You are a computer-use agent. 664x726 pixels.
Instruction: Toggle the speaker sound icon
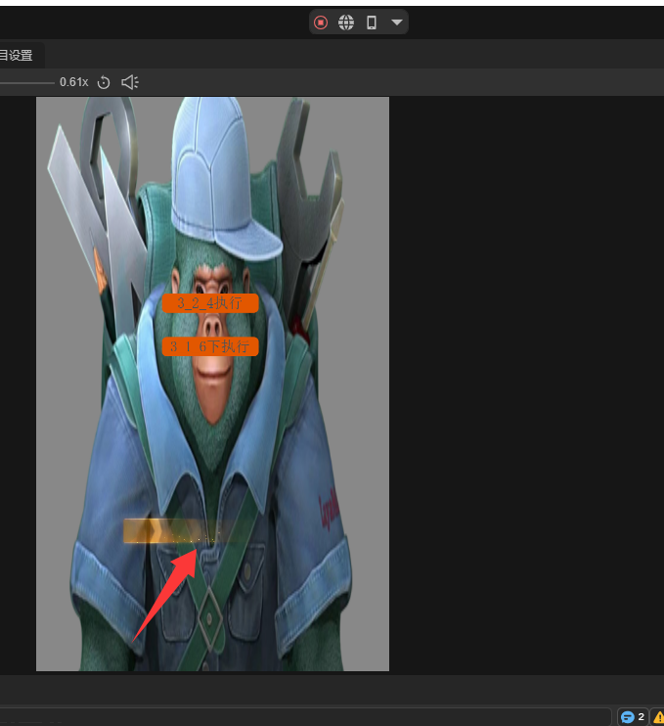coord(129,82)
